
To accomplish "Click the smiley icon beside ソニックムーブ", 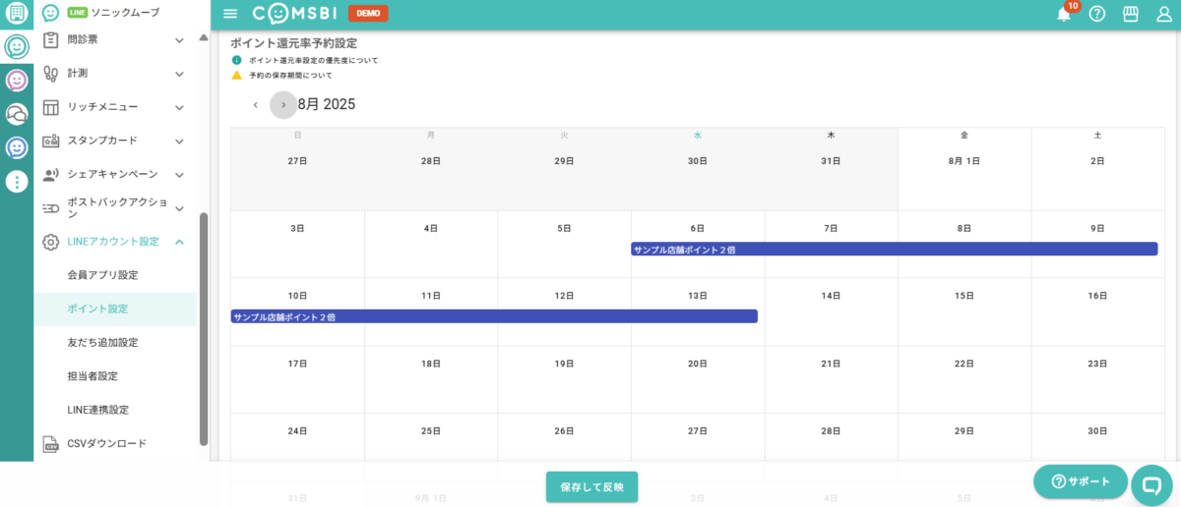I will pos(50,13).
